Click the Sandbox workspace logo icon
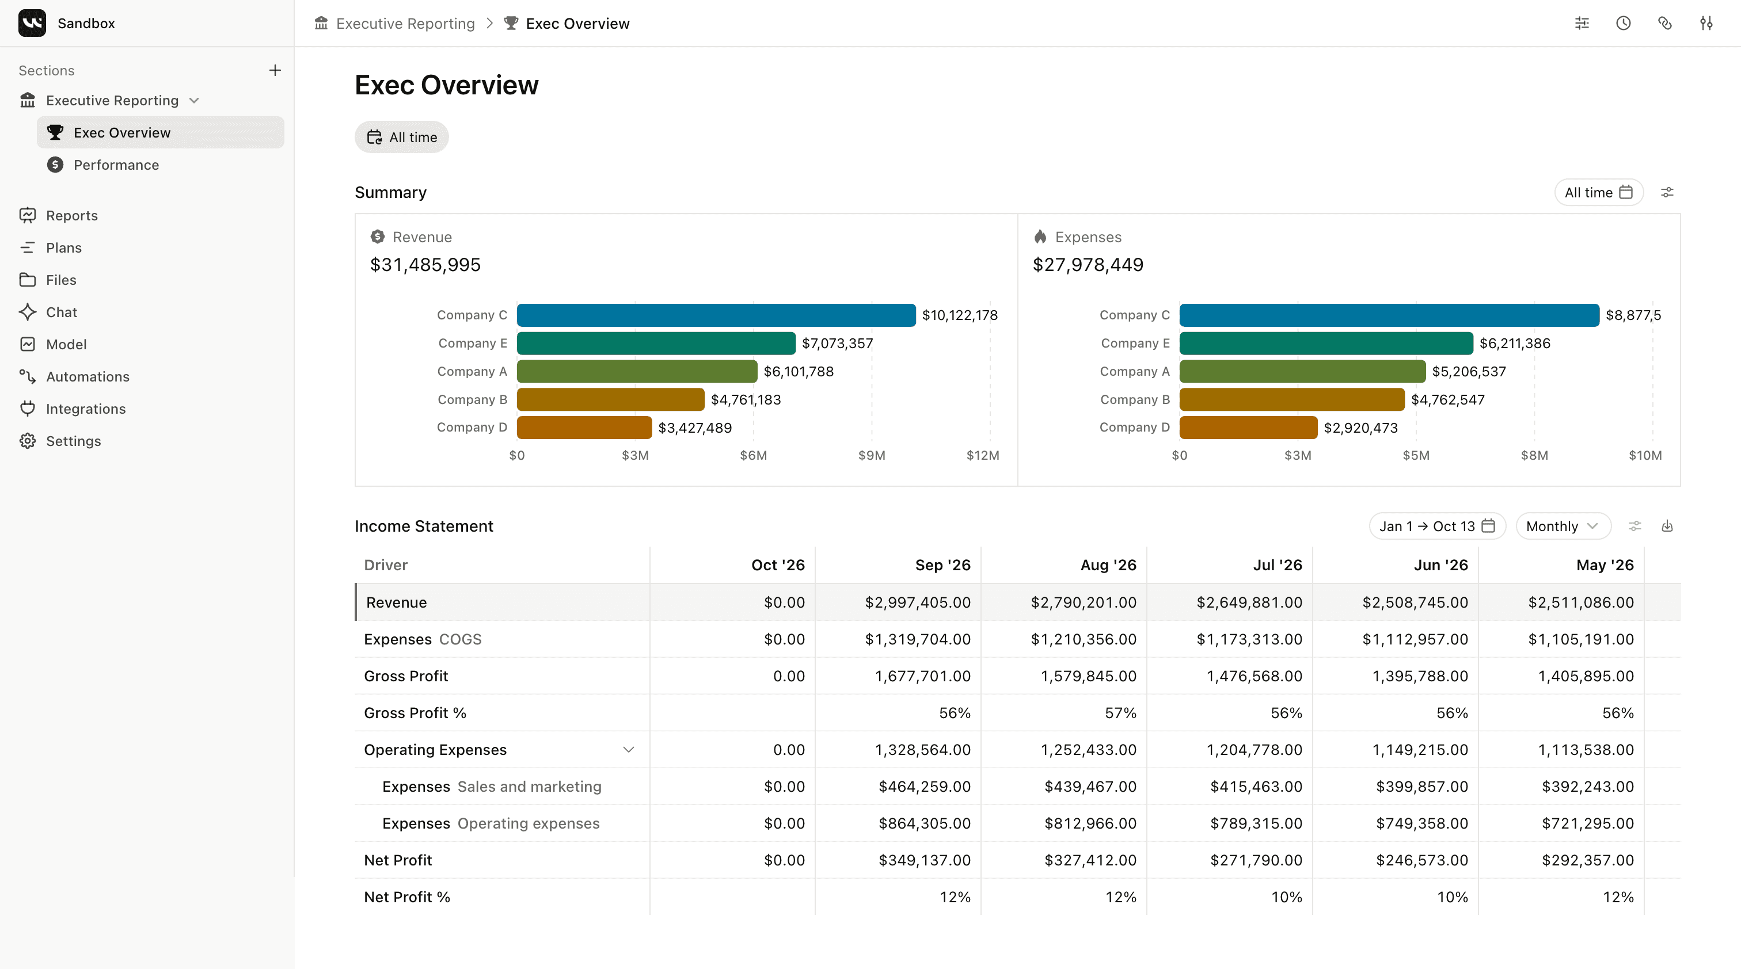The image size is (1741, 969). pos(32,23)
